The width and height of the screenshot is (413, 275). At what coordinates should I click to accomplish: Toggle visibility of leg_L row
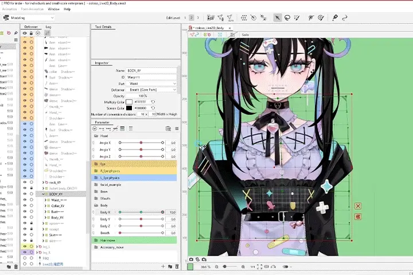(25, 246)
